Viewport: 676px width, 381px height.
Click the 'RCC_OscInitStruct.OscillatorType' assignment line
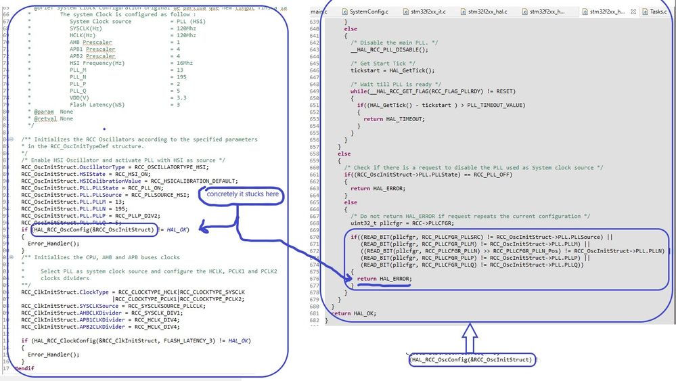coord(114,167)
